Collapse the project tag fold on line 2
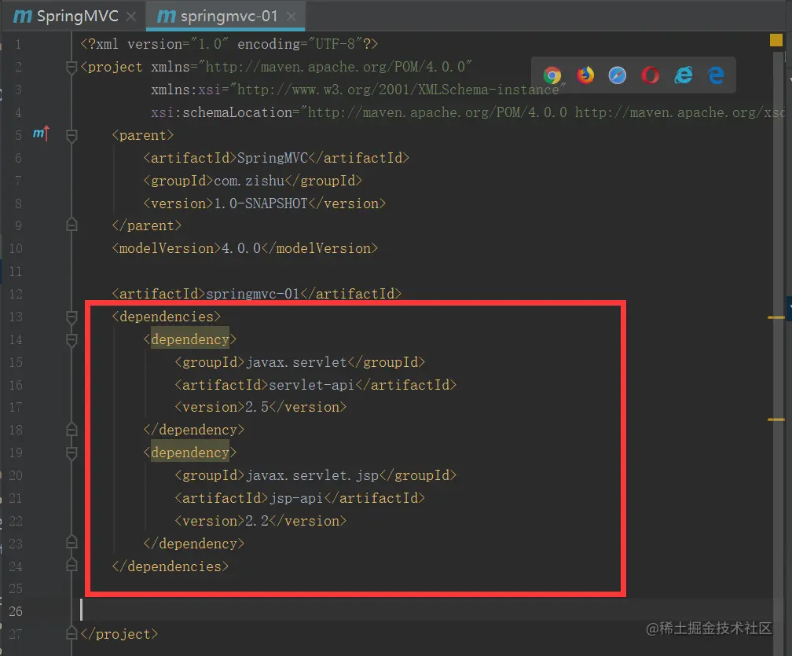 (71, 67)
